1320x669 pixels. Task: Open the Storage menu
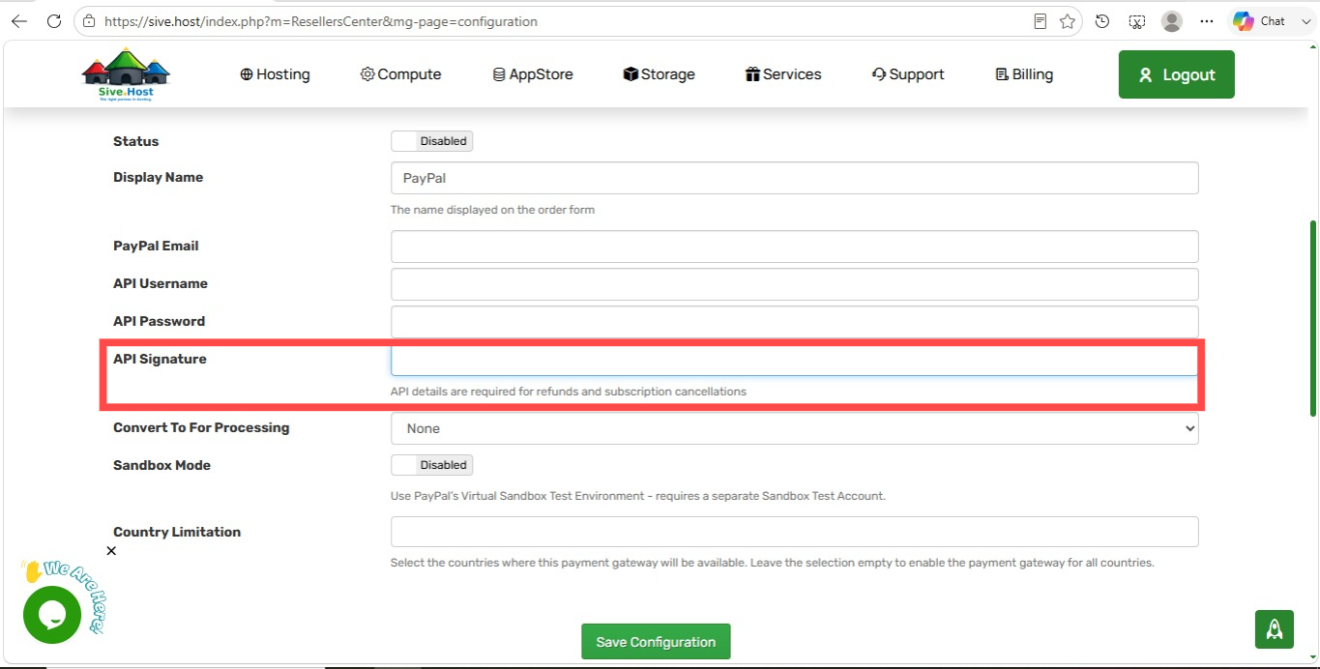[x=659, y=74]
